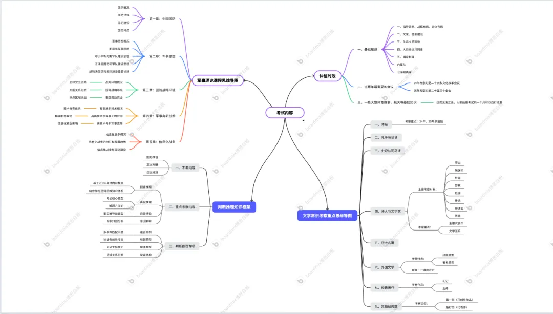Click the leaf node 五、国家制度
The height and width of the screenshot is (314, 553).
(406, 57)
